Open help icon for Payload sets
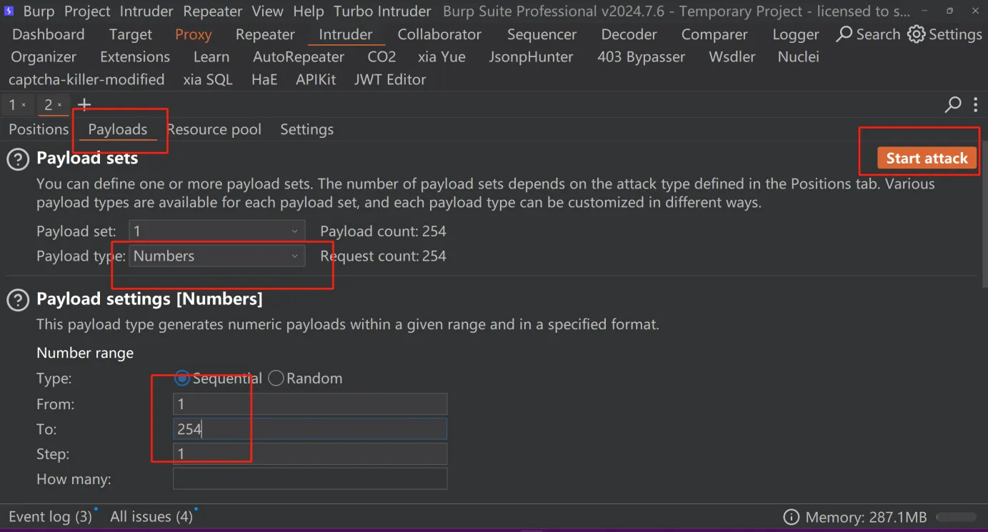The image size is (988, 532). pos(18,160)
